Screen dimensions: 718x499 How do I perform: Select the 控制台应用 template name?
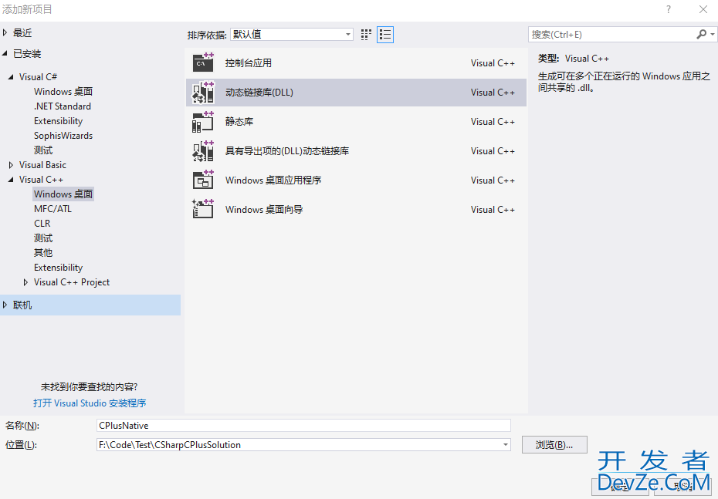click(248, 63)
